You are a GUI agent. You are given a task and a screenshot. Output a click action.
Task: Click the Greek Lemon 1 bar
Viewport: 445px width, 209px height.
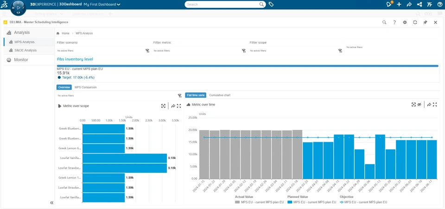click(x=103, y=177)
